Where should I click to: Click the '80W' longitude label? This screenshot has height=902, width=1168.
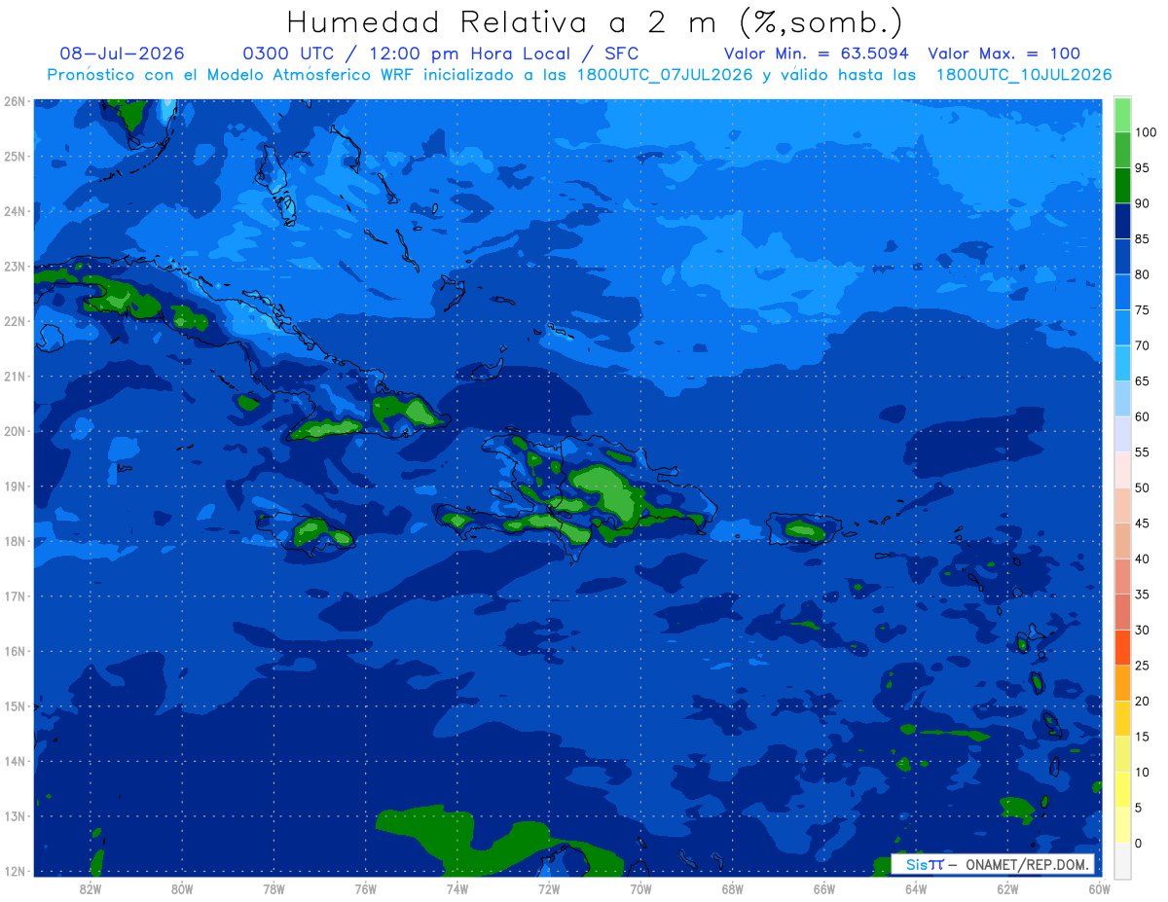tap(182, 888)
